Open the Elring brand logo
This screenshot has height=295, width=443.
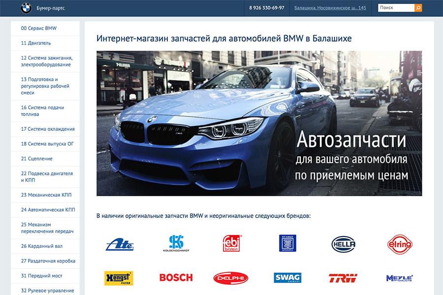pyautogui.click(x=399, y=243)
